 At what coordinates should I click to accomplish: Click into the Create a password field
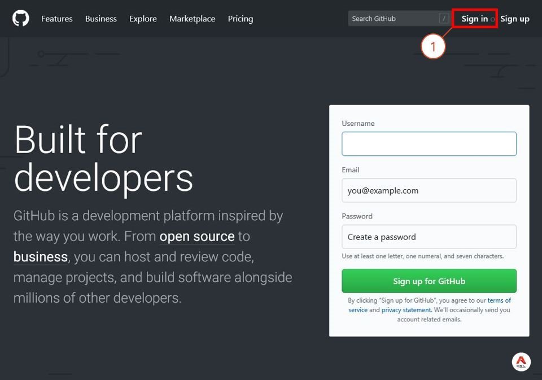(429, 237)
